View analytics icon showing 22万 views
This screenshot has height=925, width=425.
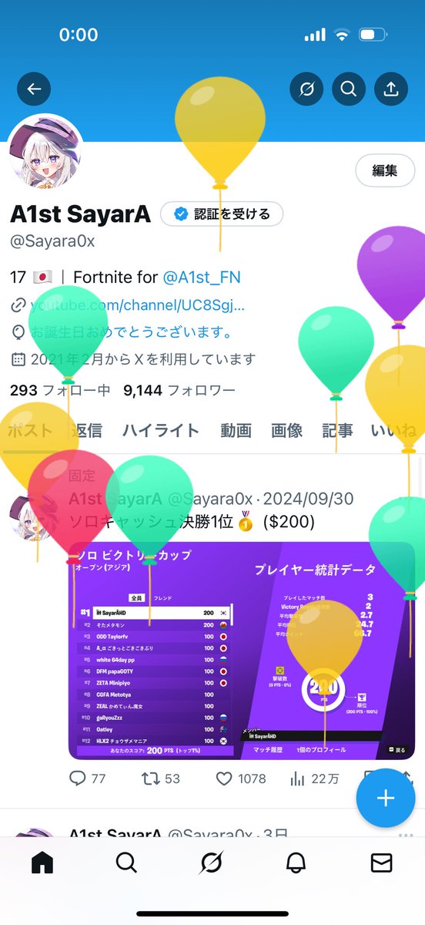pyautogui.click(x=297, y=779)
